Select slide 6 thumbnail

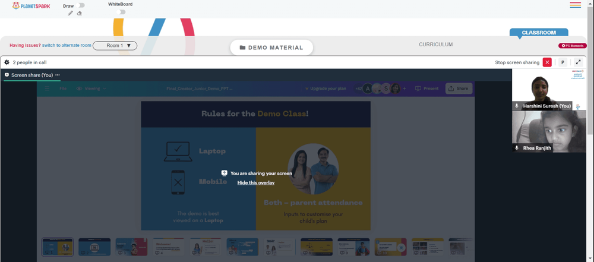click(242, 247)
